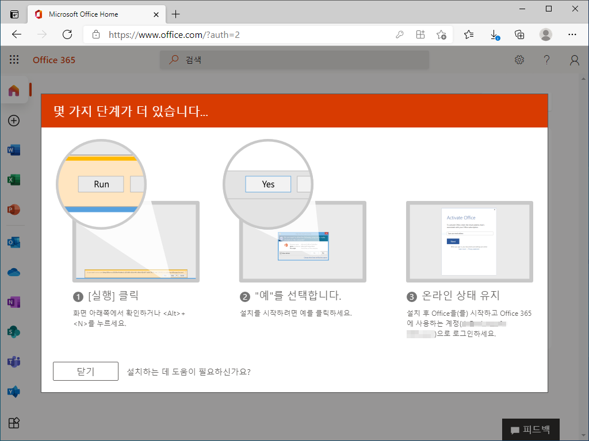This screenshot has height=441, width=589.
Task: Open OneDrive from the sidebar
Action: pyautogui.click(x=14, y=272)
